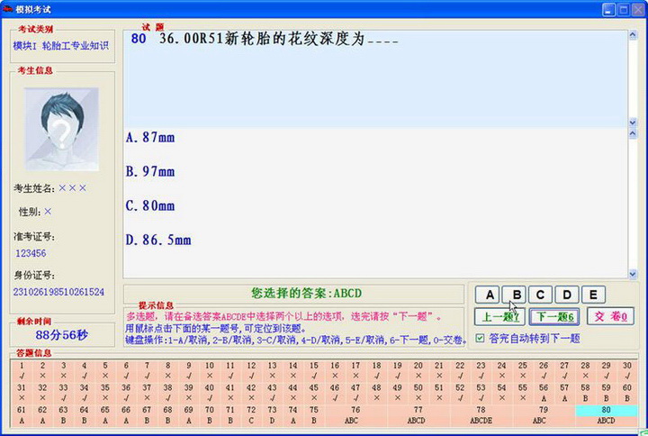
Task: Click the options panel scroll up arrow
Action: 633,133
